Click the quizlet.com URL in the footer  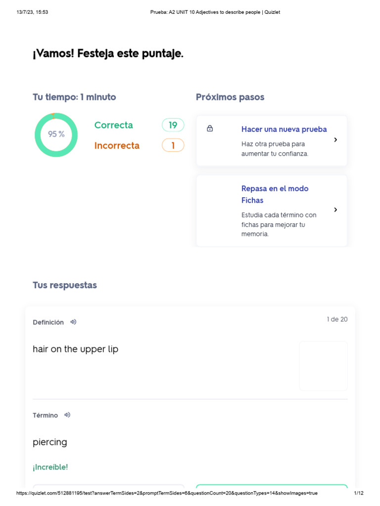click(x=167, y=493)
